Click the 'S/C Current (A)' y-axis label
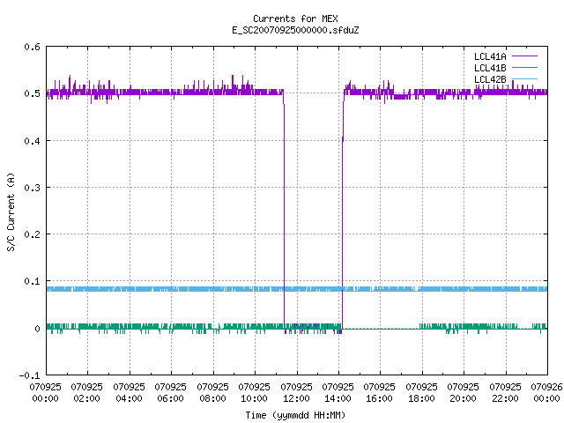Image resolution: width=564 pixels, height=423 pixels. 11,212
